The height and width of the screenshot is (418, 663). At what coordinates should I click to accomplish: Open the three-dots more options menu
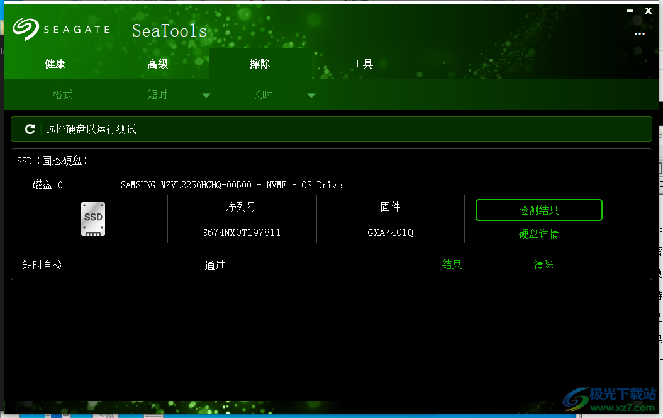(x=639, y=33)
